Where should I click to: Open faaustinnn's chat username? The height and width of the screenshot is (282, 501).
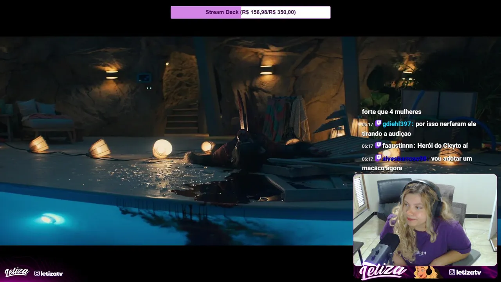tap(398, 146)
